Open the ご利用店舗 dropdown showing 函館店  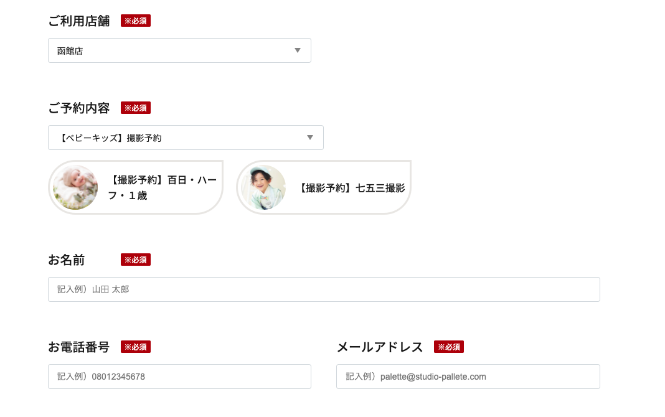tap(179, 50)
